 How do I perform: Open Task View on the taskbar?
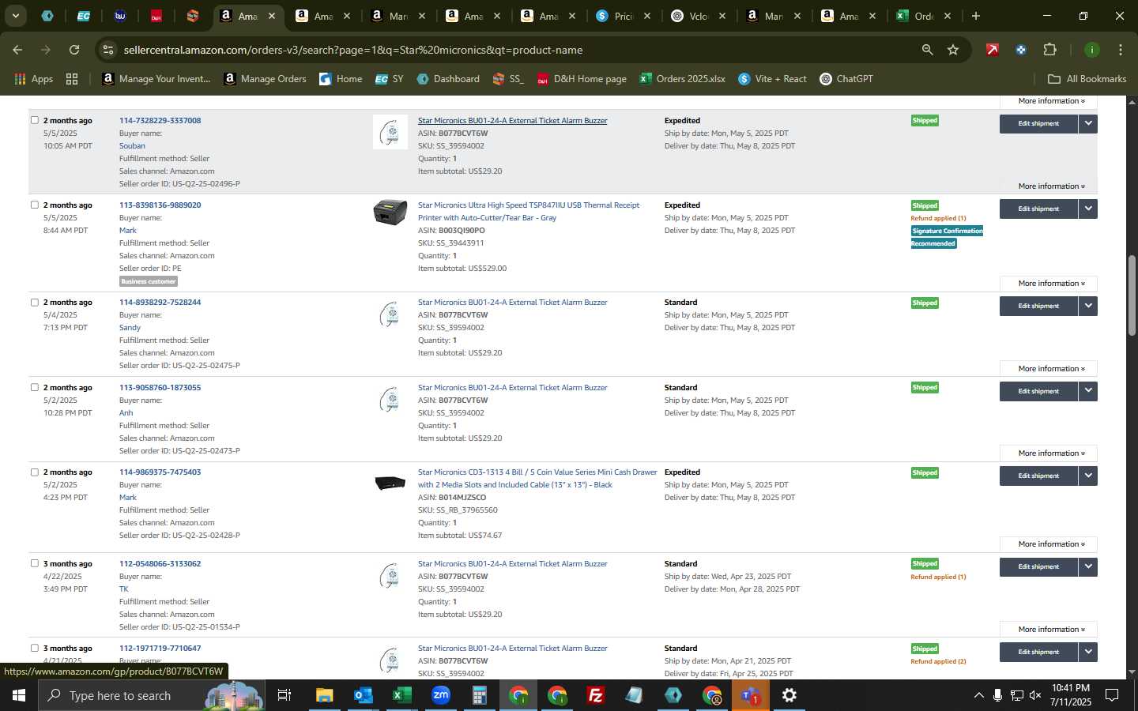tap(284, 695)
